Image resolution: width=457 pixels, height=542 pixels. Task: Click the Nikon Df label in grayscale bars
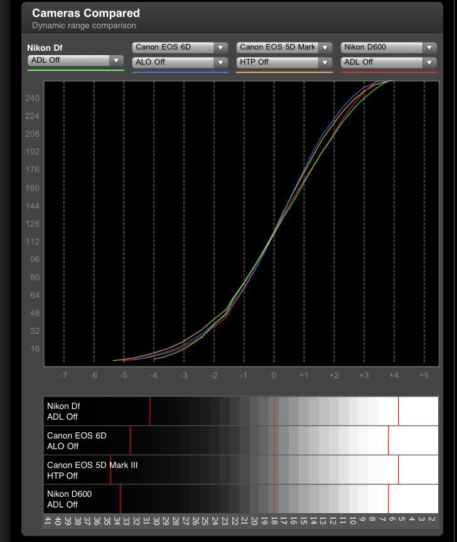pos(63,411)
